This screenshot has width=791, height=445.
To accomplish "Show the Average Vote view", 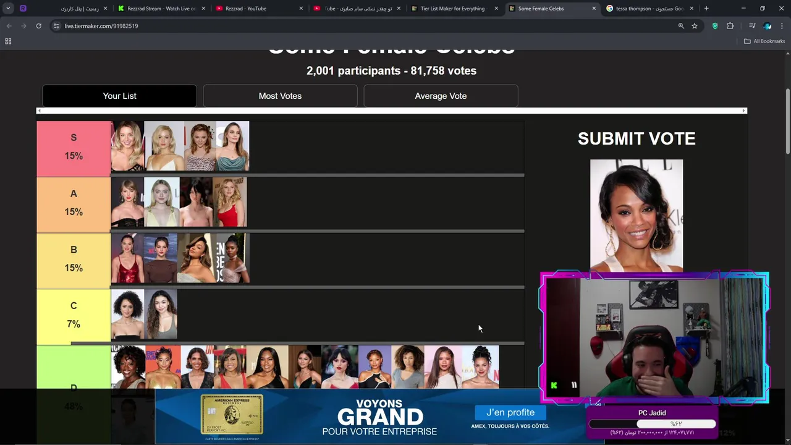I will (441, 96).
